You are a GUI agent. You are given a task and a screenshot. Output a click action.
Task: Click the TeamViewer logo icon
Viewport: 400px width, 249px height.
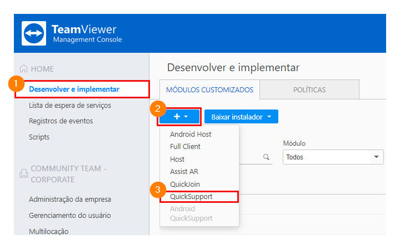pos(34,33)
